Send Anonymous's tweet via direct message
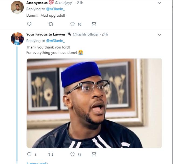This screenshot has width=173, height=164. (94, 24)
